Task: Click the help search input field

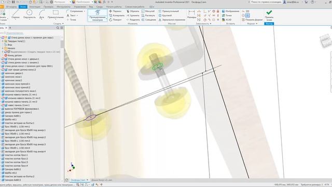Action: (266, 2)
